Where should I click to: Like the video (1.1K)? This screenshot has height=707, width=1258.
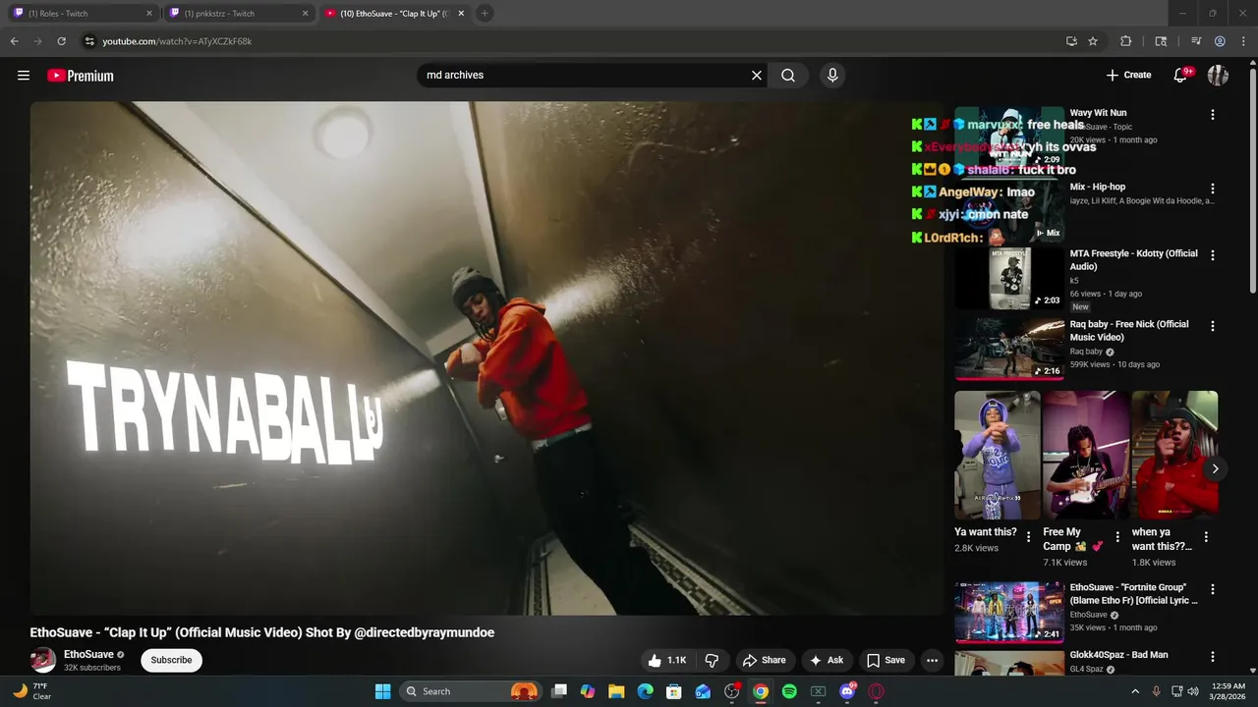coord(666,661)
